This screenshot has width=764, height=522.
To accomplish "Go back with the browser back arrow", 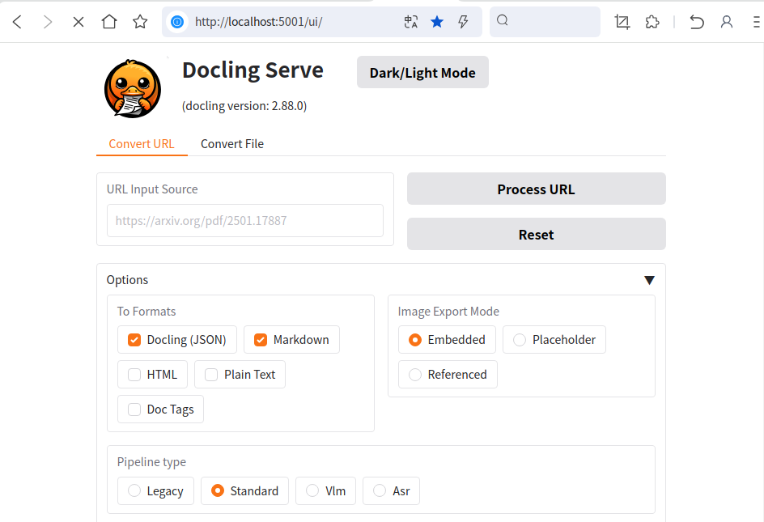I will point(17,22).
